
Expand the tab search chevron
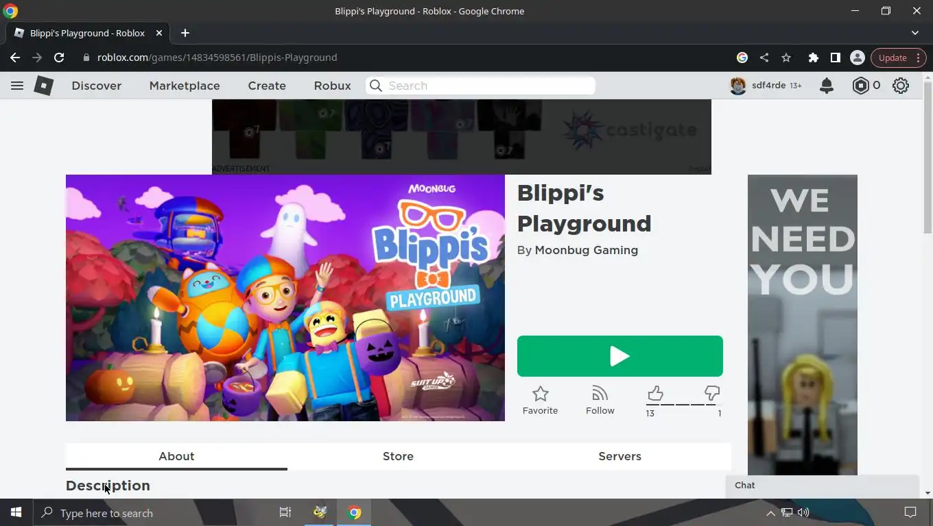tap(915, 33)
